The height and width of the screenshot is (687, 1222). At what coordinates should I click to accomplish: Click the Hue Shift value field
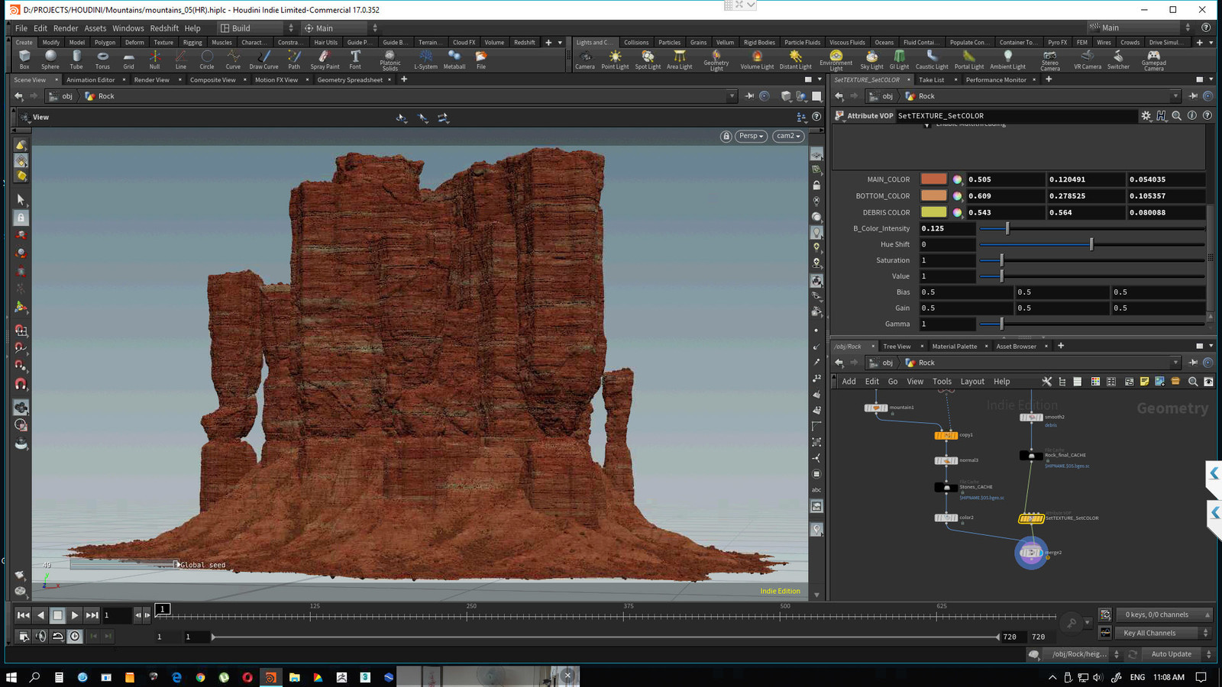click(x=947, y=244)
